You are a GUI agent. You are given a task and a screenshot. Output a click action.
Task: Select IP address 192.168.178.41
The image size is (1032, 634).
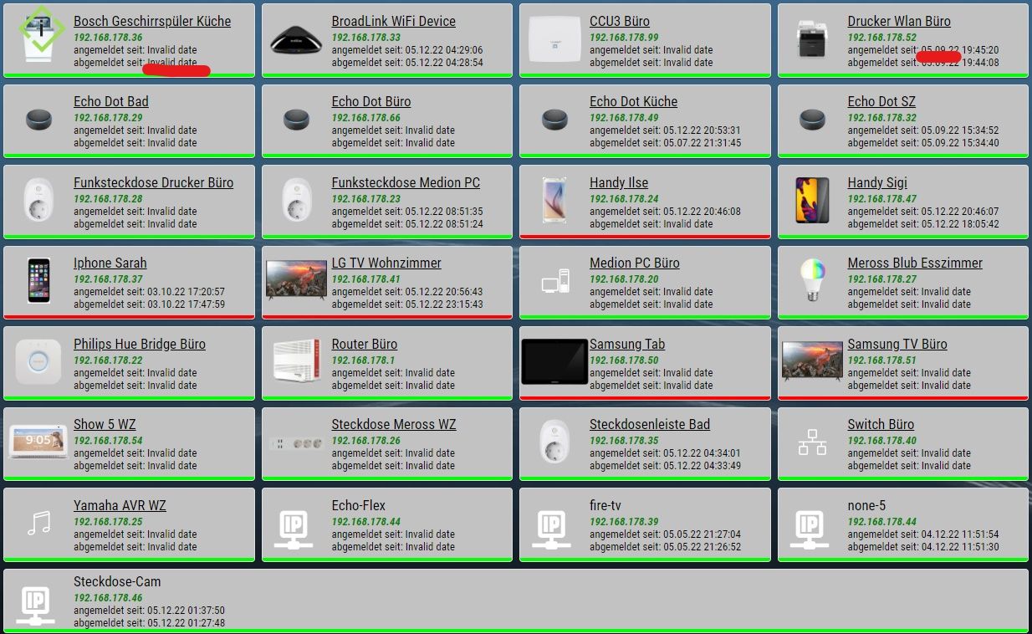365,279
